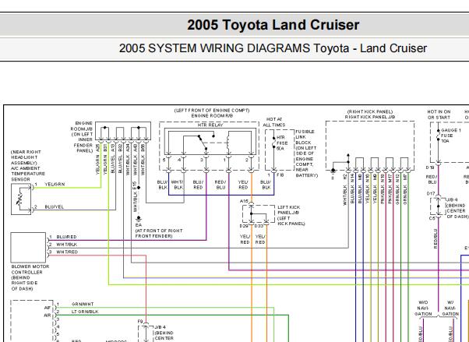
Task: Click the 'A15' connector label
Action: (244, 201)
